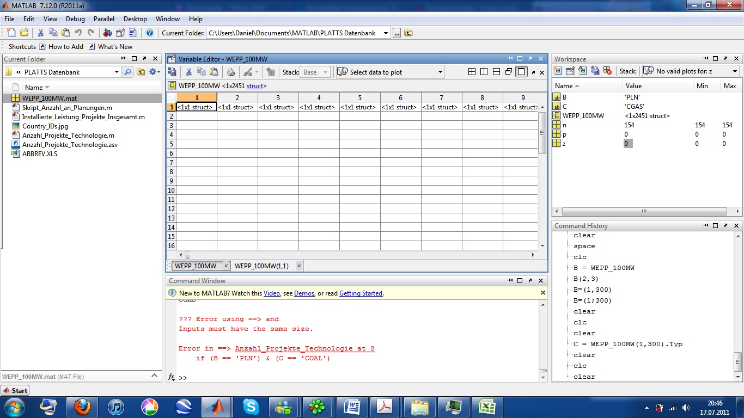The width and height of the screenshot is (744, 418).
Task: Open the GUIDE icon in toolbar
Action: tap(120, 33)
